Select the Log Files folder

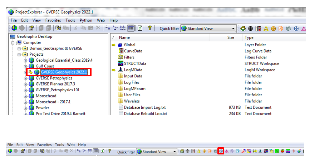(132, 82)
